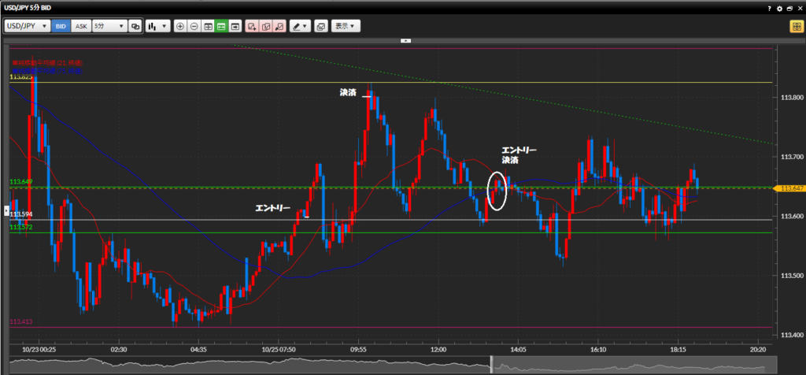
Task: Open the USD/JPY currency pair dropdown
Action: [28, 26]
